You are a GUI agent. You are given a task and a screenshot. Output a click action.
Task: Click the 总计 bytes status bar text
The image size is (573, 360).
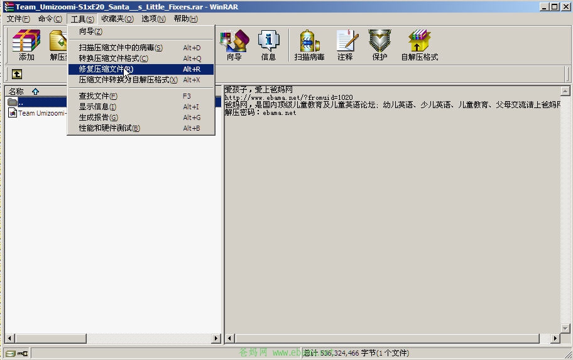(x=356, y=353)
